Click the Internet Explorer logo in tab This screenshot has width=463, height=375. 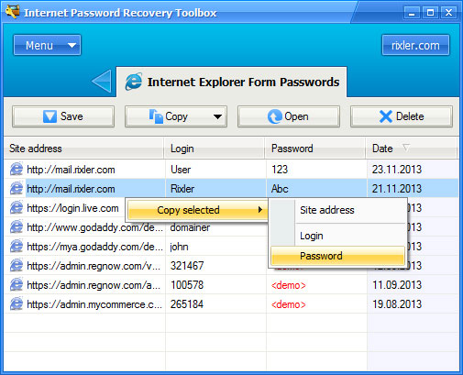(133, 82)
